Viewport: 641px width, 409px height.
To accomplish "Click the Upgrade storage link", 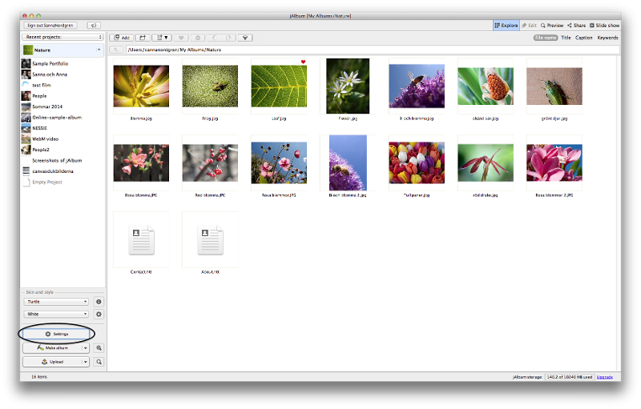I will 604,377.
